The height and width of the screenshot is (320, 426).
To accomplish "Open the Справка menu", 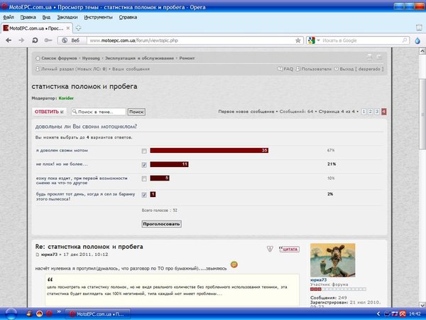I will click(x=128, y=17).
